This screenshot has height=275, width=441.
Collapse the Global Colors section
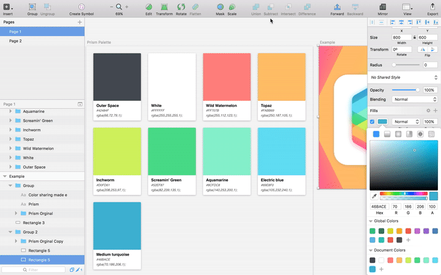(x=371, y=221)
